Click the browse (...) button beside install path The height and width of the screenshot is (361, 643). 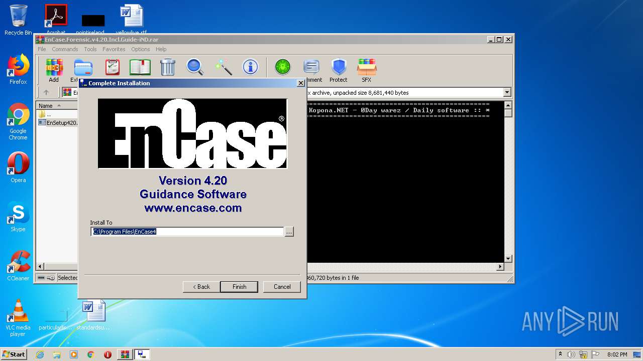tap(289, 232)
